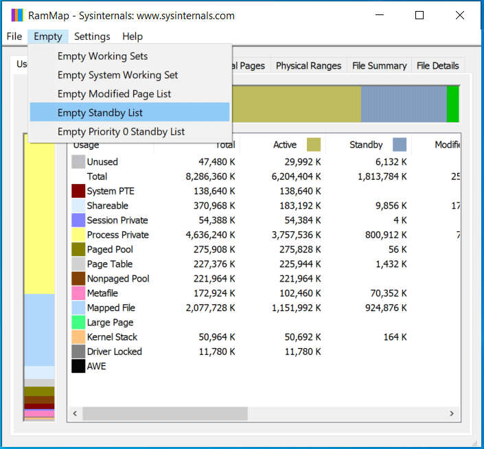Click the Mapped File blue swatch
Image resolution: width=484 pixels, height=449 pixels.
pos(78,308)
